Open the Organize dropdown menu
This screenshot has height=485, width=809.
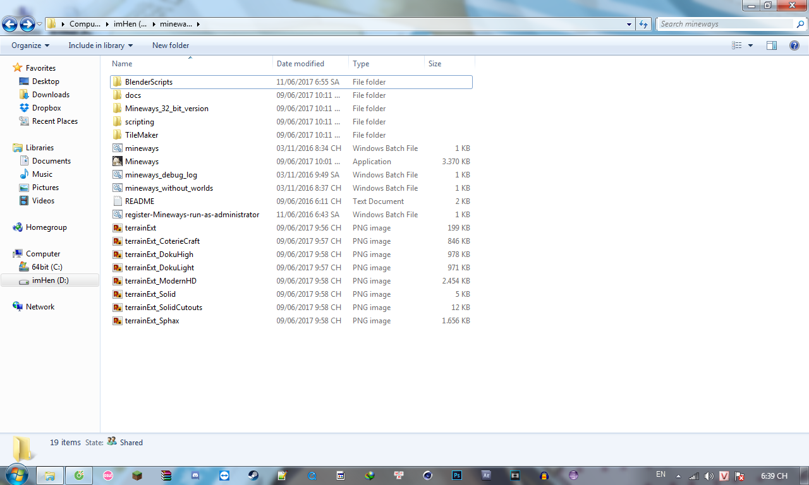tap(30, 45)
